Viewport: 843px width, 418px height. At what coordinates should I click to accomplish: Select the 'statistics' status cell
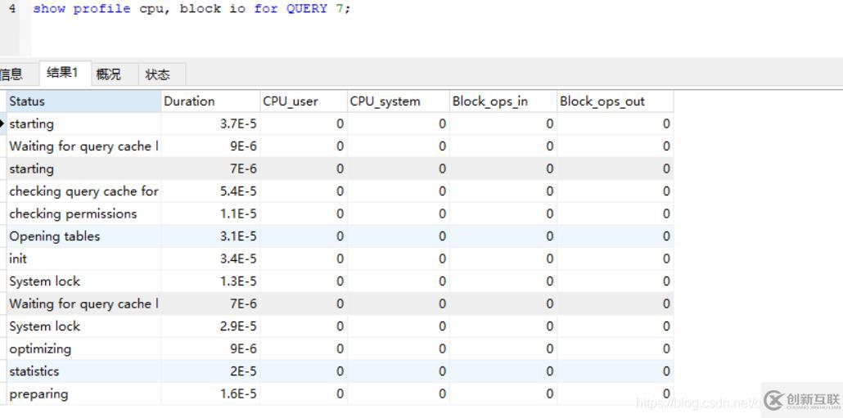point(83,371)
